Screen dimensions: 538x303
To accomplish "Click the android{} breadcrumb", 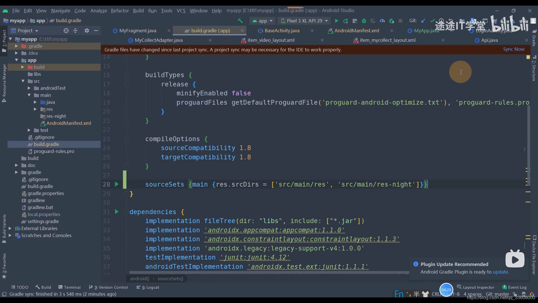I will (x=140, y=279).
